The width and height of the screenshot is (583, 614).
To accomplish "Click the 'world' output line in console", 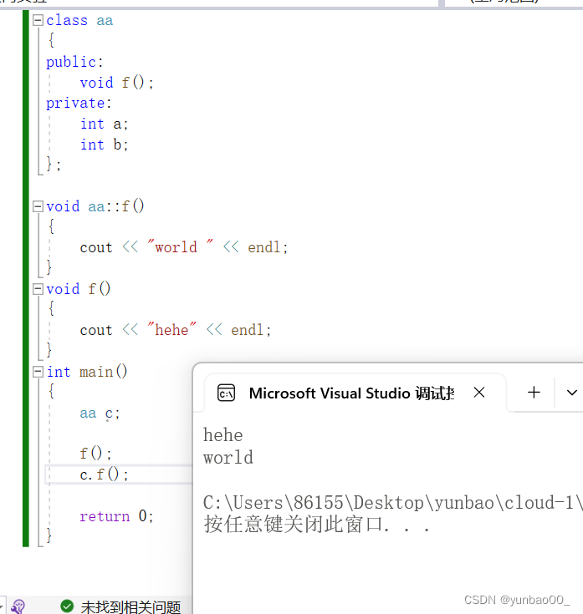I will [228, 458].
